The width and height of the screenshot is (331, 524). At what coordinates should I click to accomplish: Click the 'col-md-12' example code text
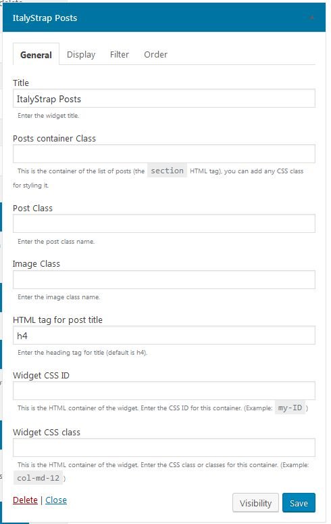pyautogui.click(x=39, y=478)
